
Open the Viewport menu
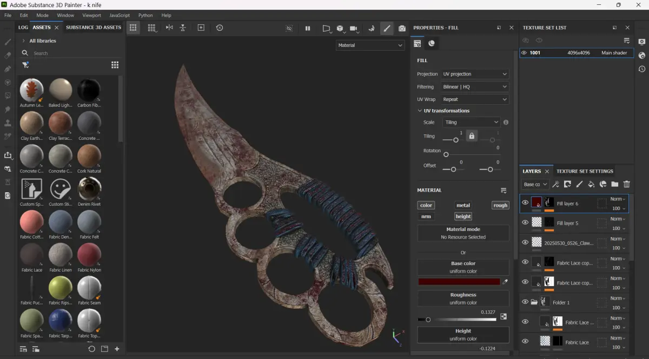(91, 15)
